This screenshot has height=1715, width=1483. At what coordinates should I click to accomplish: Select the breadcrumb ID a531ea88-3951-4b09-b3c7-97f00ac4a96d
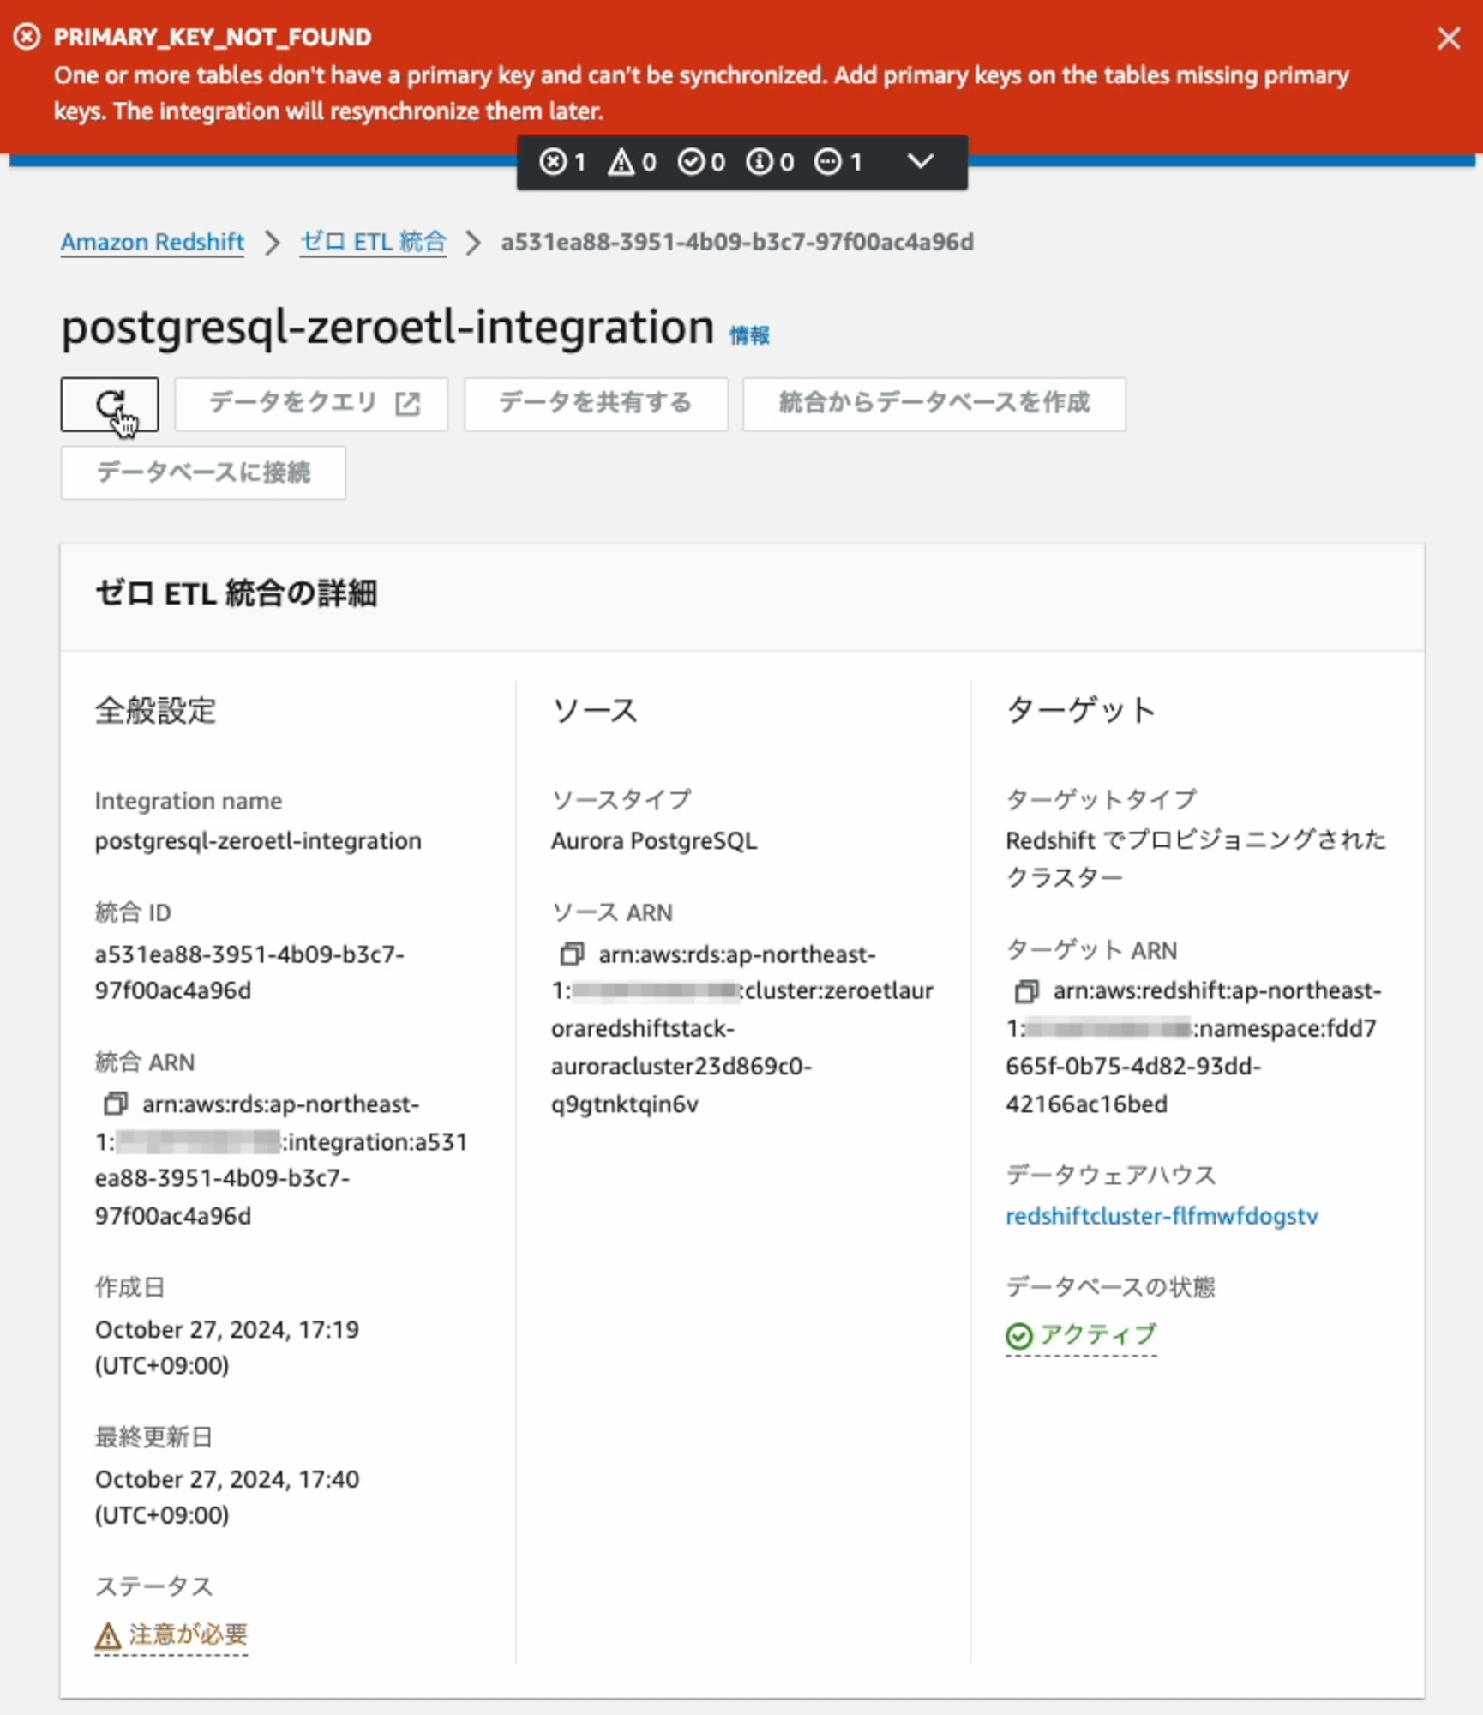tap(737, 242)
